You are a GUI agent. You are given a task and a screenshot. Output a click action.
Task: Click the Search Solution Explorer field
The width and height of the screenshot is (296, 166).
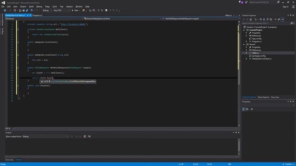click(266, 24)
